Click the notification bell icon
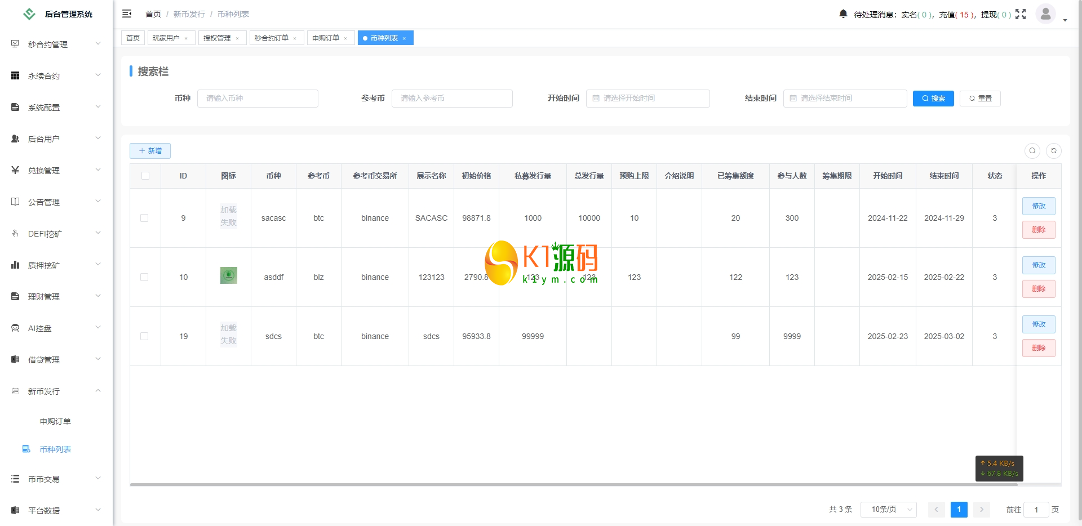The width and height of the screenshot is (1082, 526). 843,14
